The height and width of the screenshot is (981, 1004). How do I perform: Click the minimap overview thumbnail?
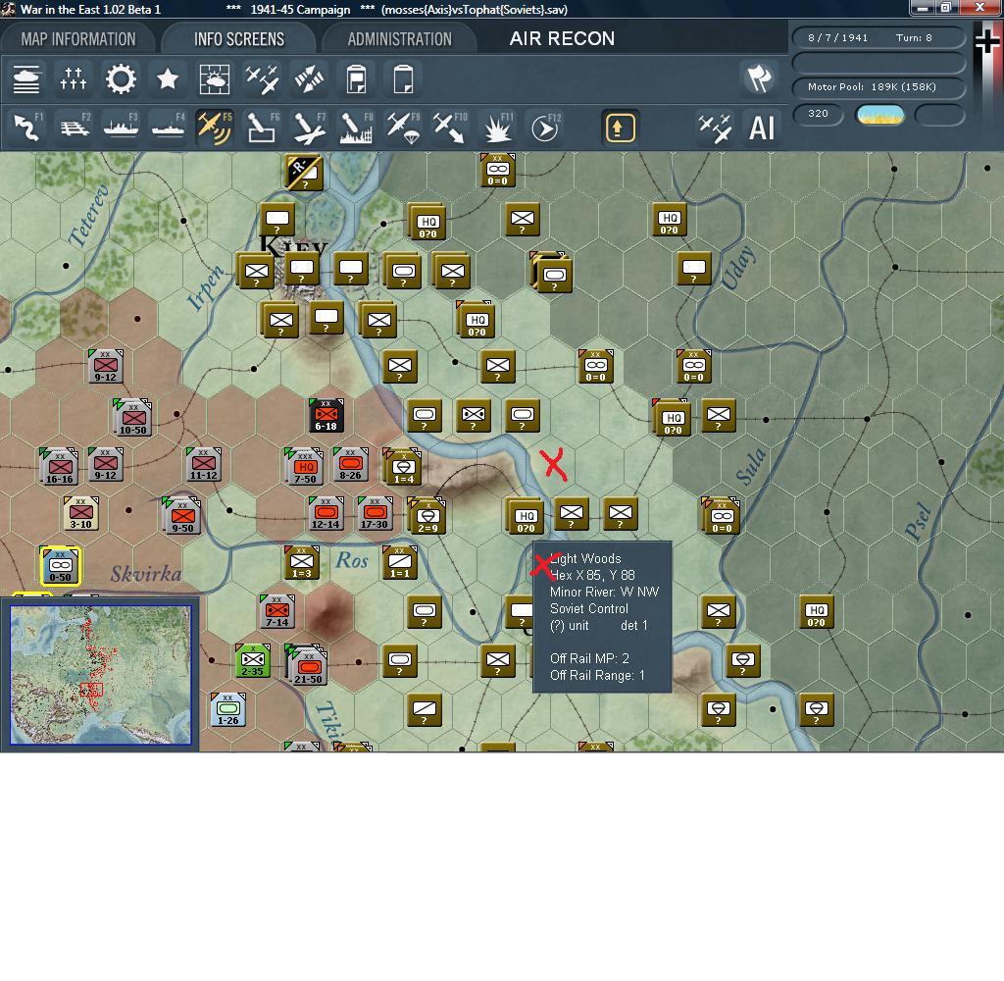[x=100, y=674]
